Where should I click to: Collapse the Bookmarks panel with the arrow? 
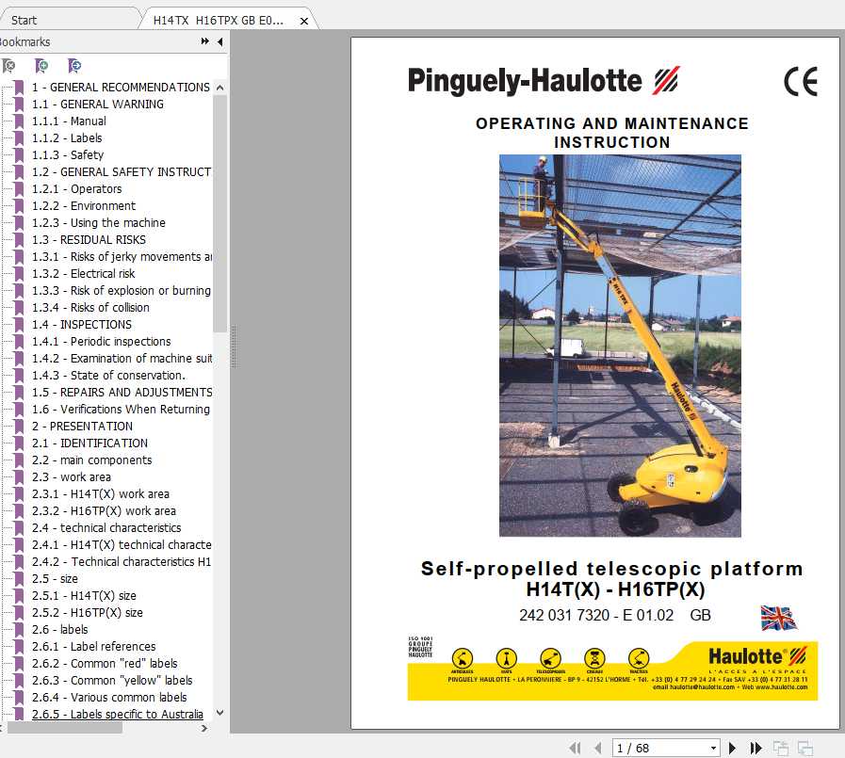point(219,41)
